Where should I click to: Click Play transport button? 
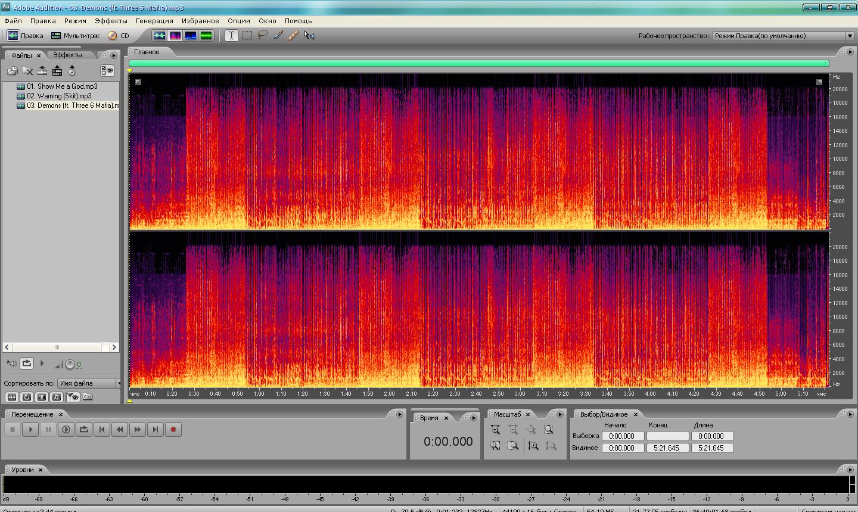pos(30,429)
